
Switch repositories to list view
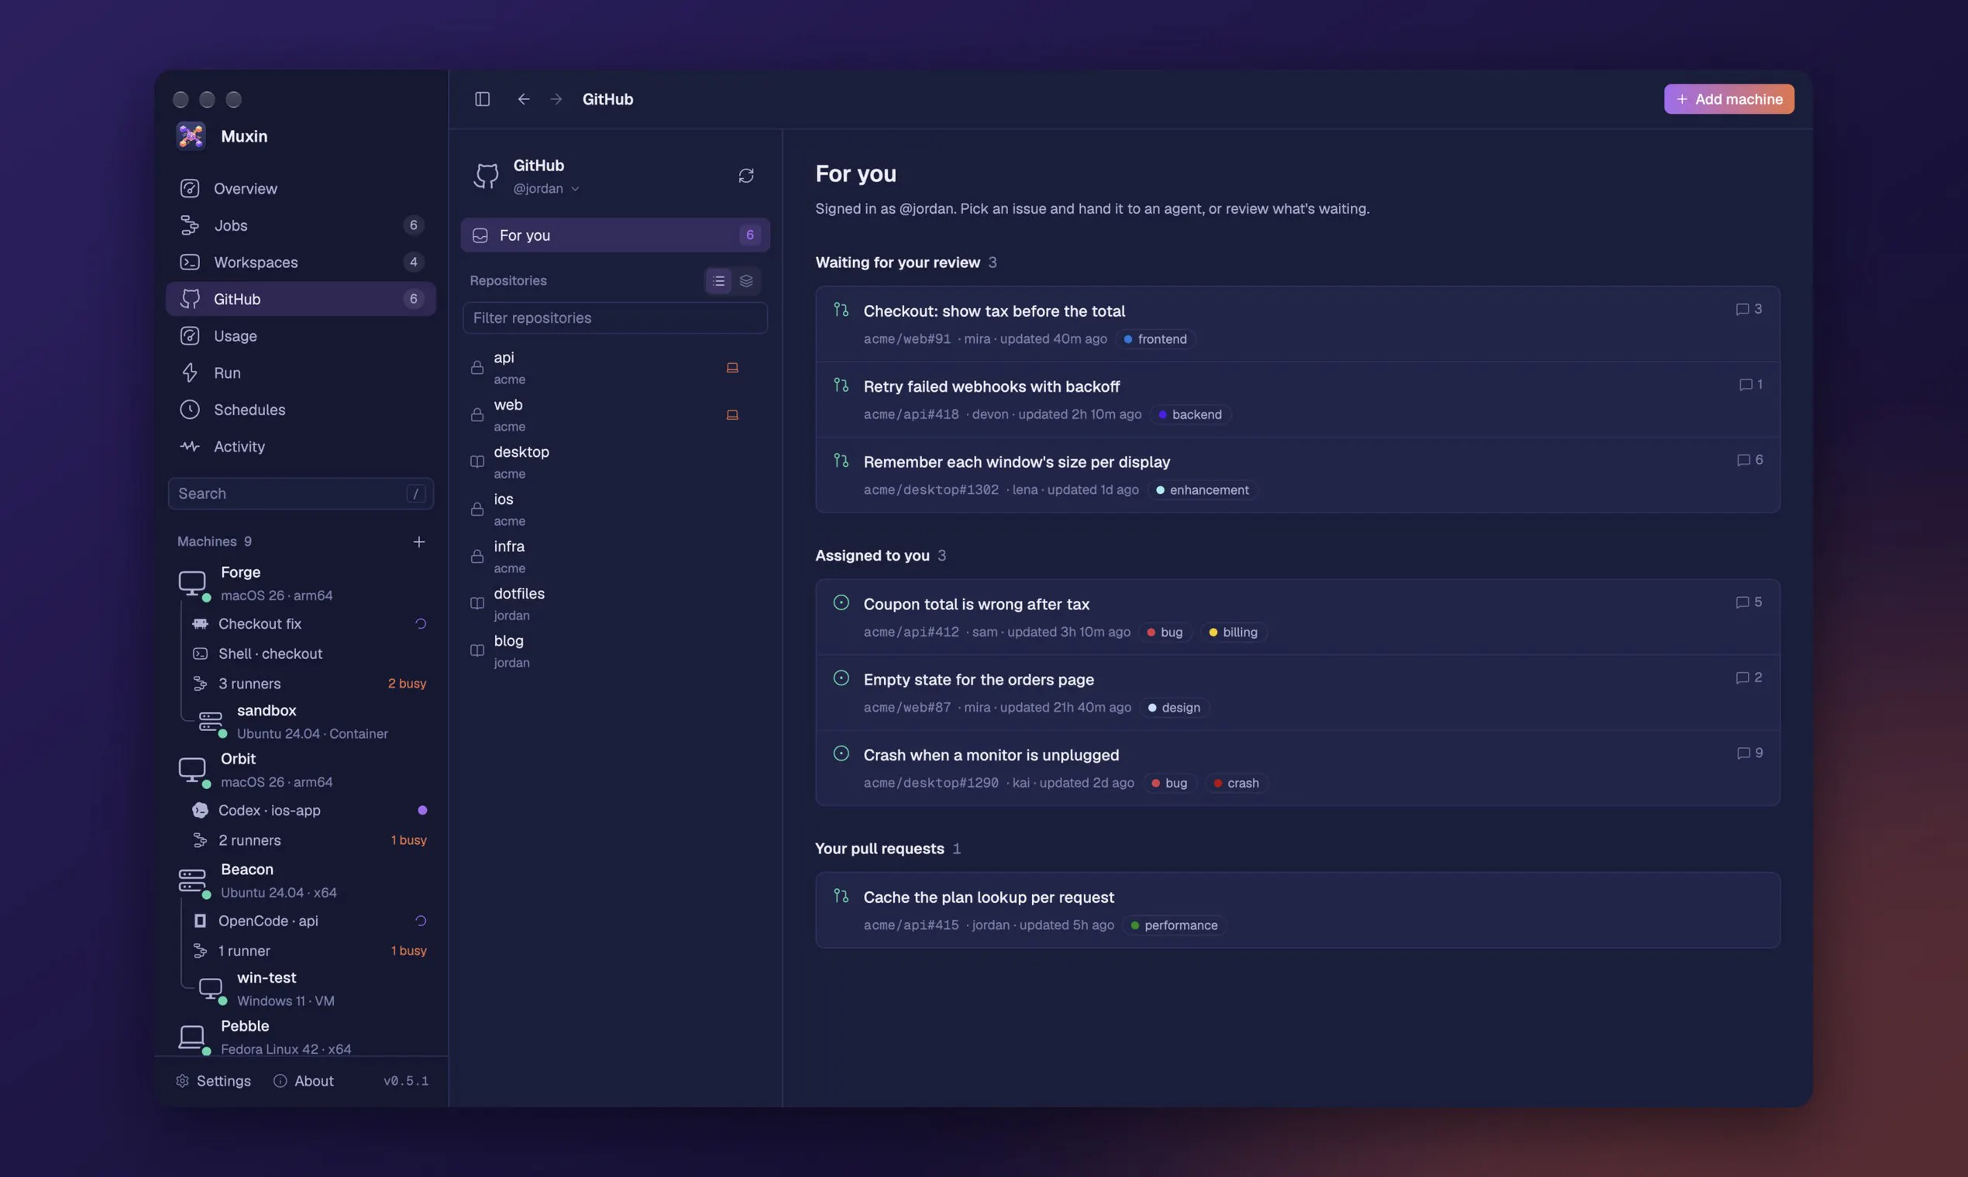point(719,281)
